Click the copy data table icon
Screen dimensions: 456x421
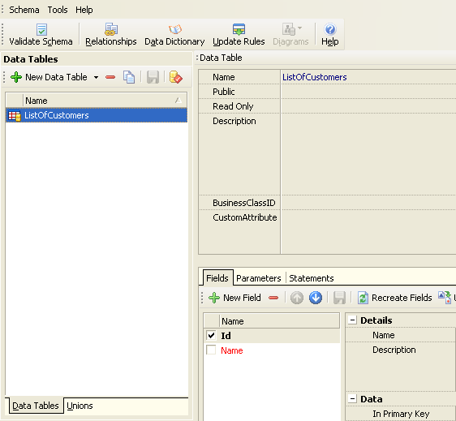tap(129, 77)
